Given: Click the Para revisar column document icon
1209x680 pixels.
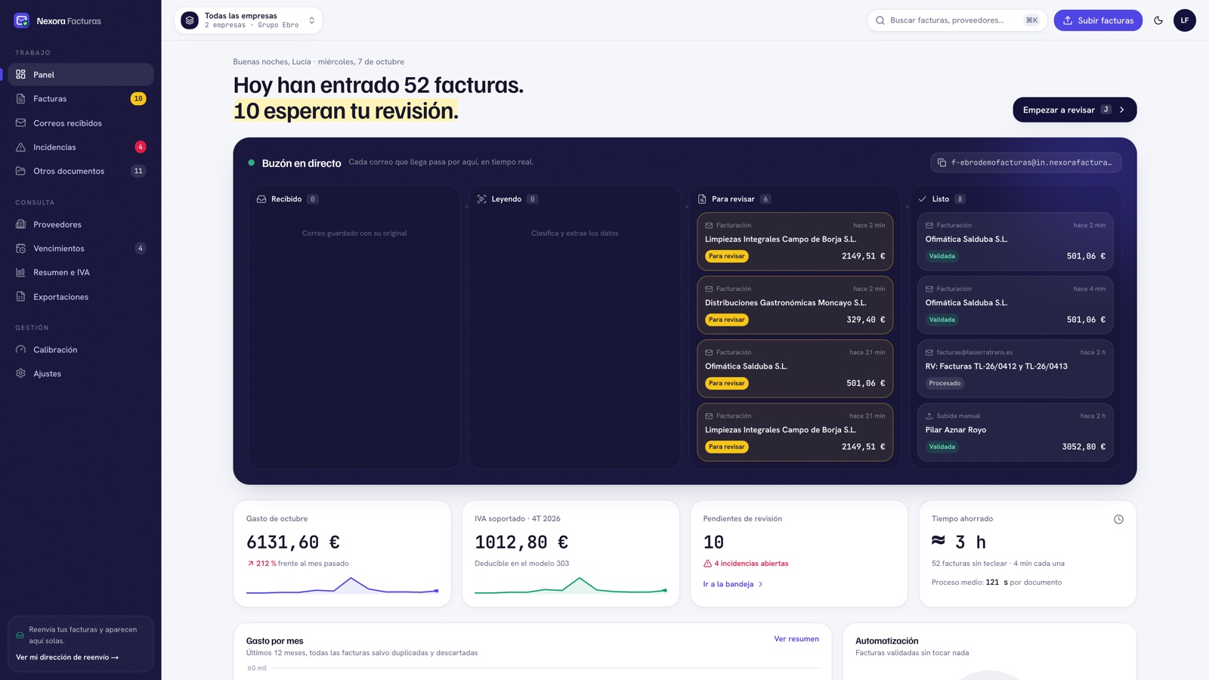Looking at the screenshot, I should click(x=702, y=199).
